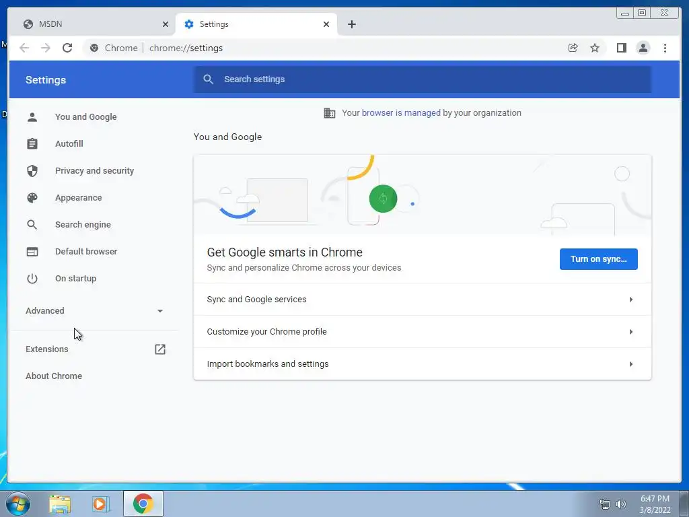Open Sync and Google services row
Screen dimensions: 689x517
[x=423, y=300]
